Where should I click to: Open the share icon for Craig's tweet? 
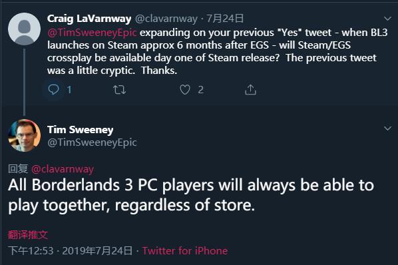coord(250,90)
